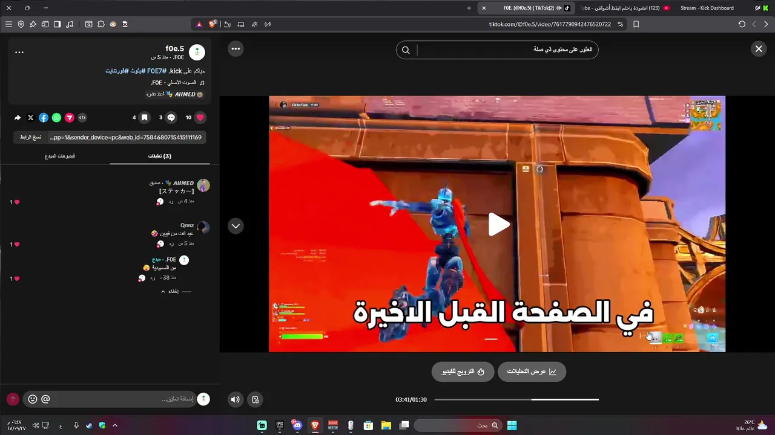Open File Explorer from taskbar
Image resolution: width=775 pixels, height=435 pixels.
pos(386,425)
